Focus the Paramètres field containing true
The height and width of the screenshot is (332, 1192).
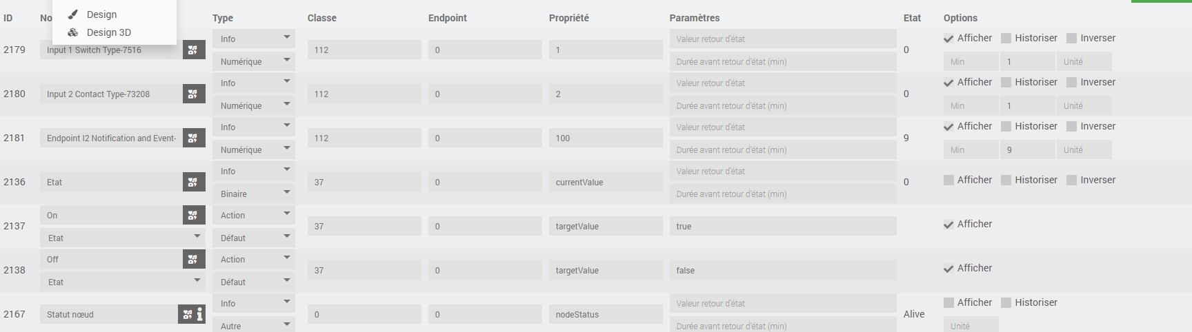782,226
